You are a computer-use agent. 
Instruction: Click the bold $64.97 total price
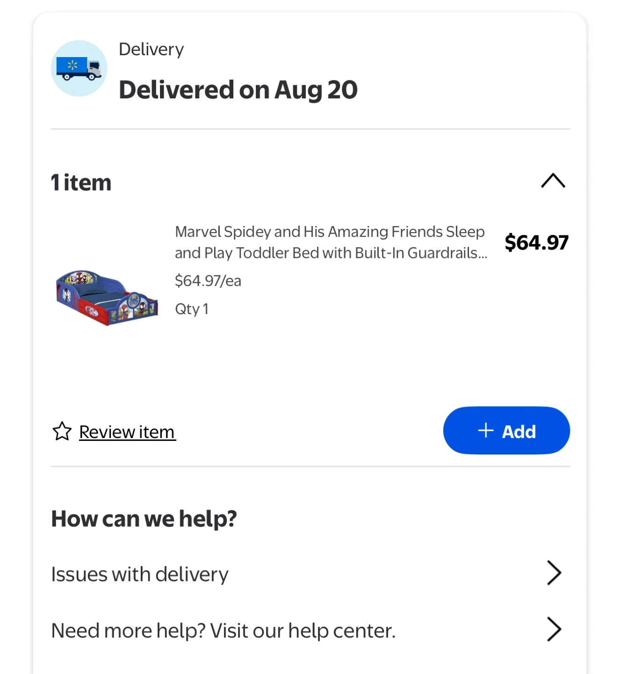coord(536,242)
